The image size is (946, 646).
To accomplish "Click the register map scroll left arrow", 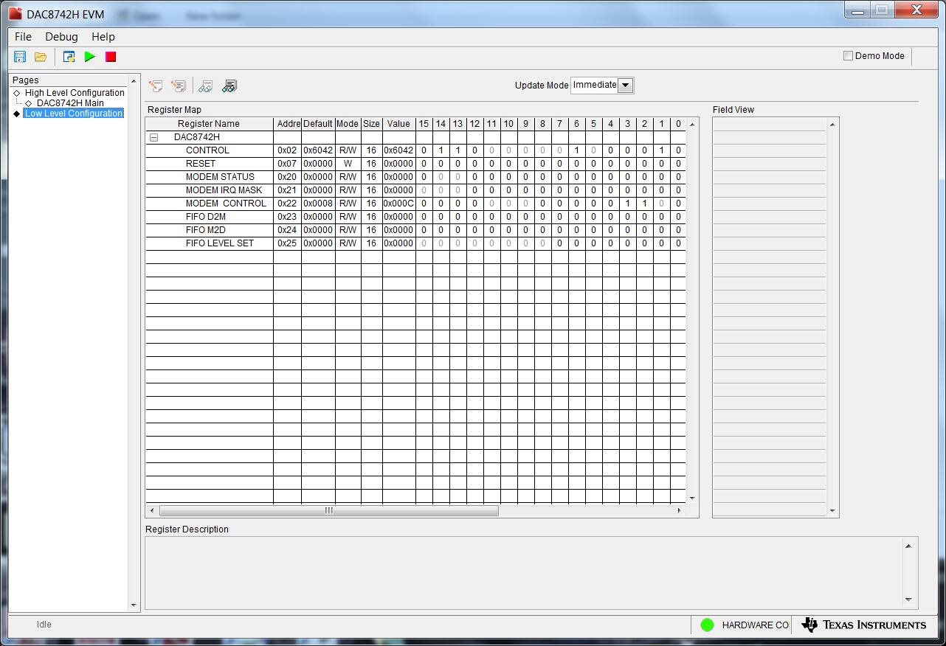I will coord(152,510).
